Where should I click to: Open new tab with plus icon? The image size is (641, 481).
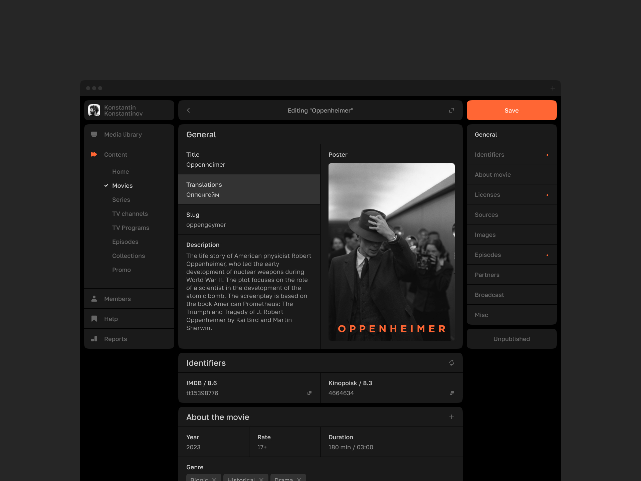(553, 88)
